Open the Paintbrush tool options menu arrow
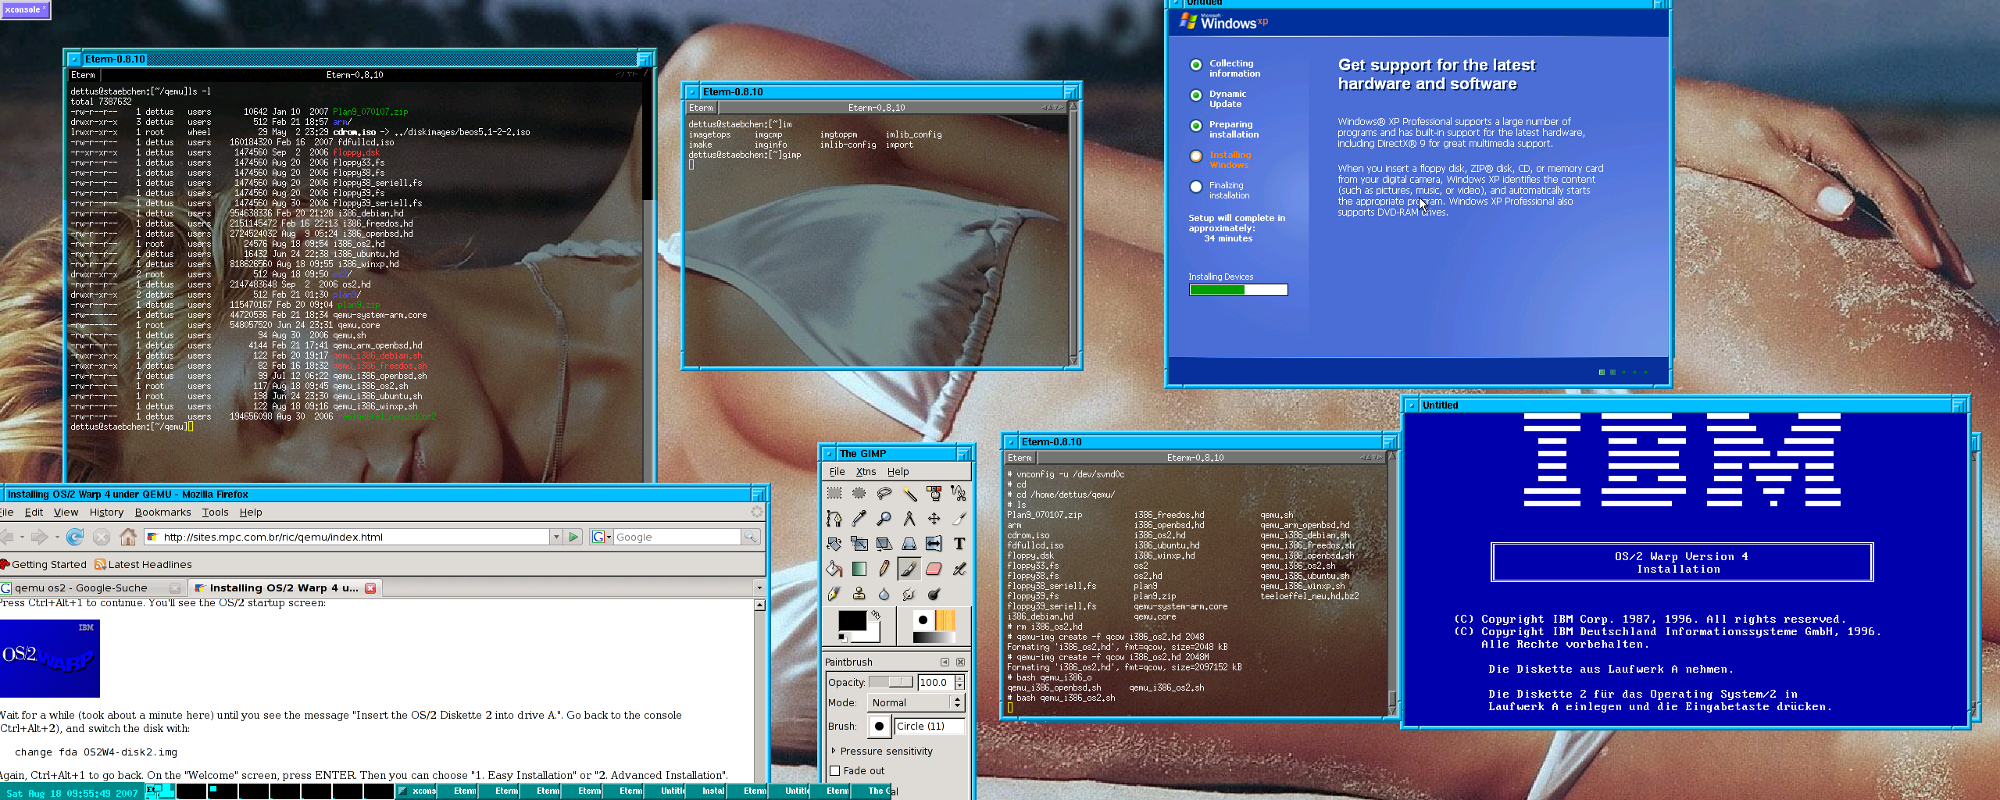Image resolution: width=2000 pixels, height=800 pixels. click(x=945, y=662)
